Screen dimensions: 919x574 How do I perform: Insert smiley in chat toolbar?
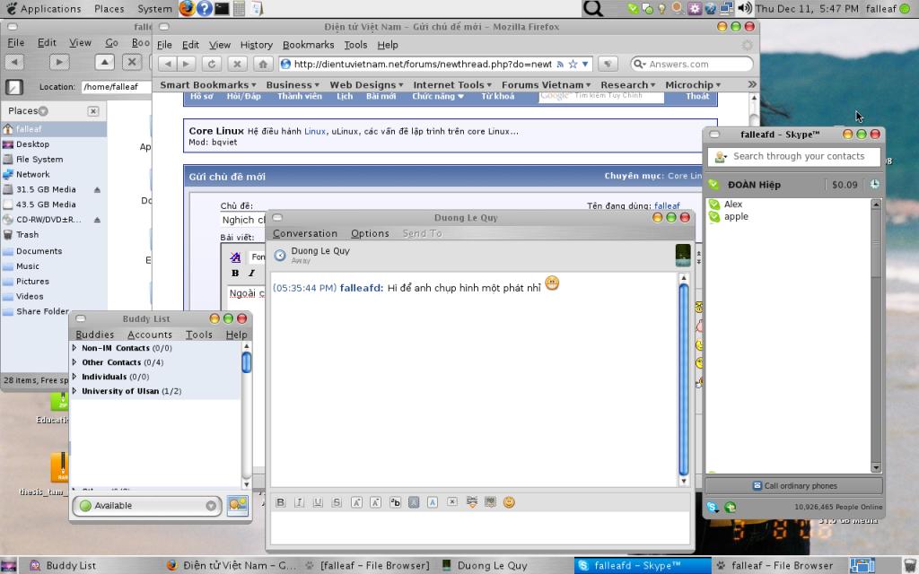pos(509,502)
